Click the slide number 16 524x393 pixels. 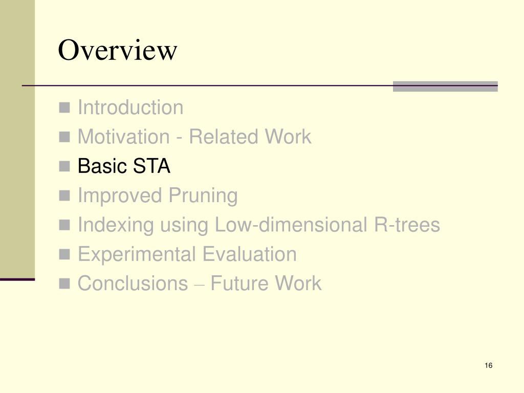click(488, 365)
